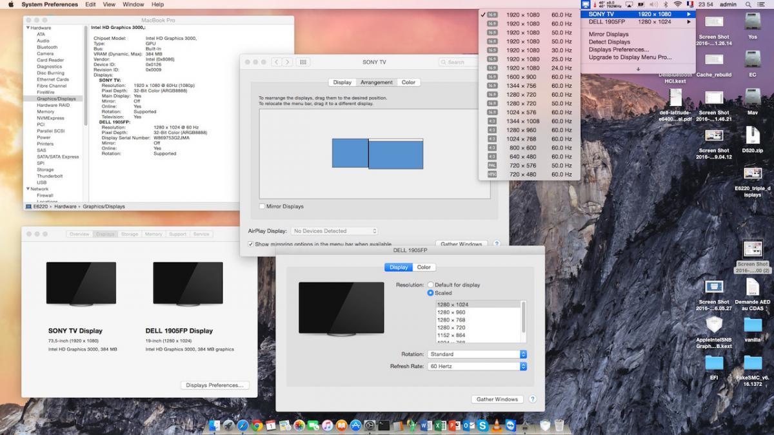Open the Refresh Rate 60 Hertz dropdown
Viewport: 774px width, 435px height.
477,366
